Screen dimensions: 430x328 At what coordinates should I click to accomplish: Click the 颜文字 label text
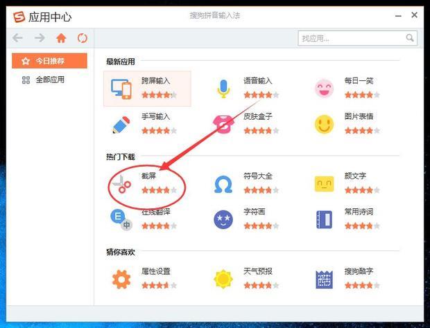355,176
